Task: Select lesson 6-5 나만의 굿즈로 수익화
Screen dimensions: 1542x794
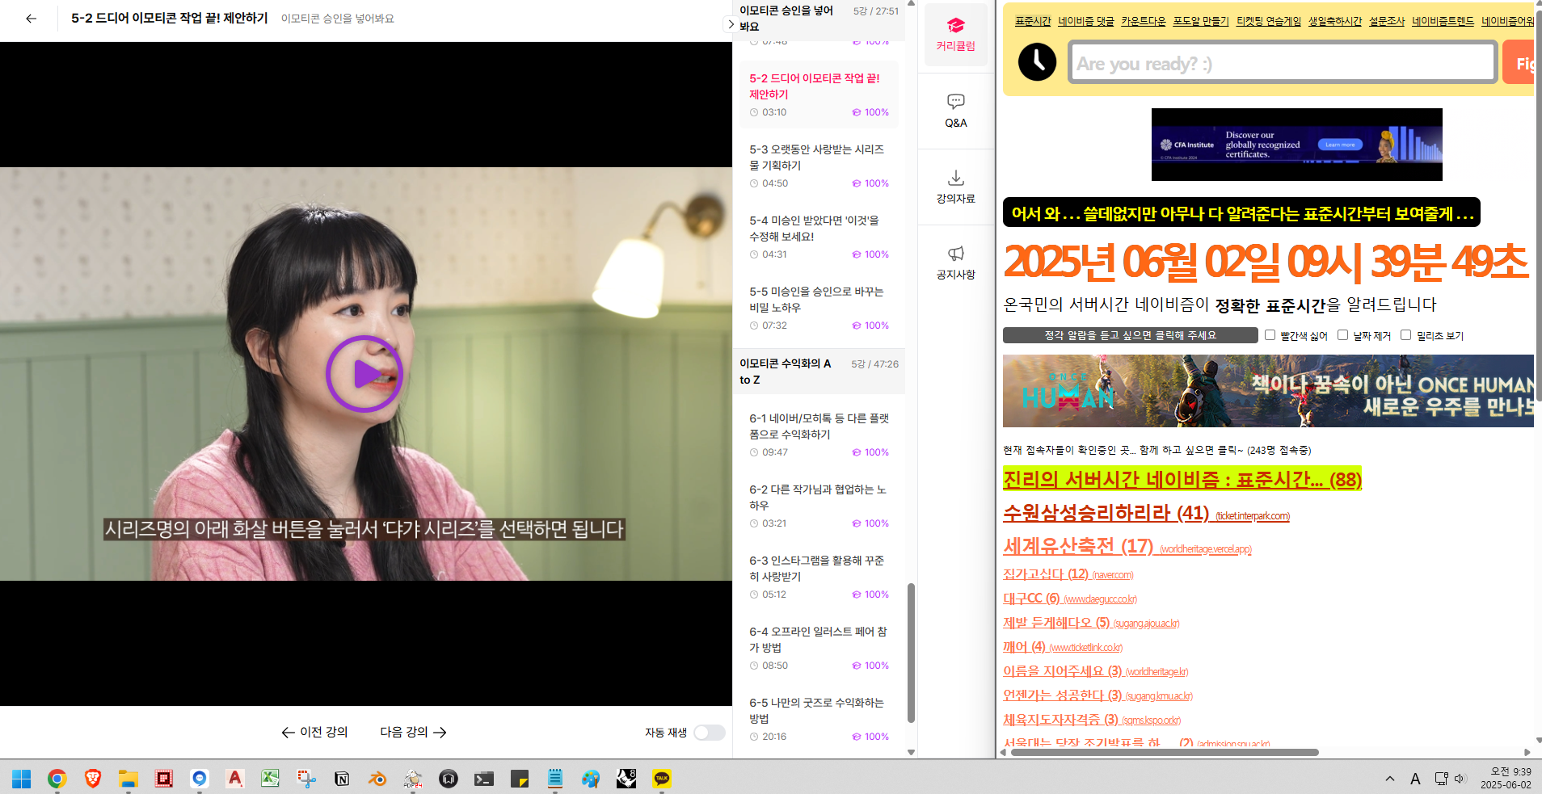Action: [x=819, y=719]
